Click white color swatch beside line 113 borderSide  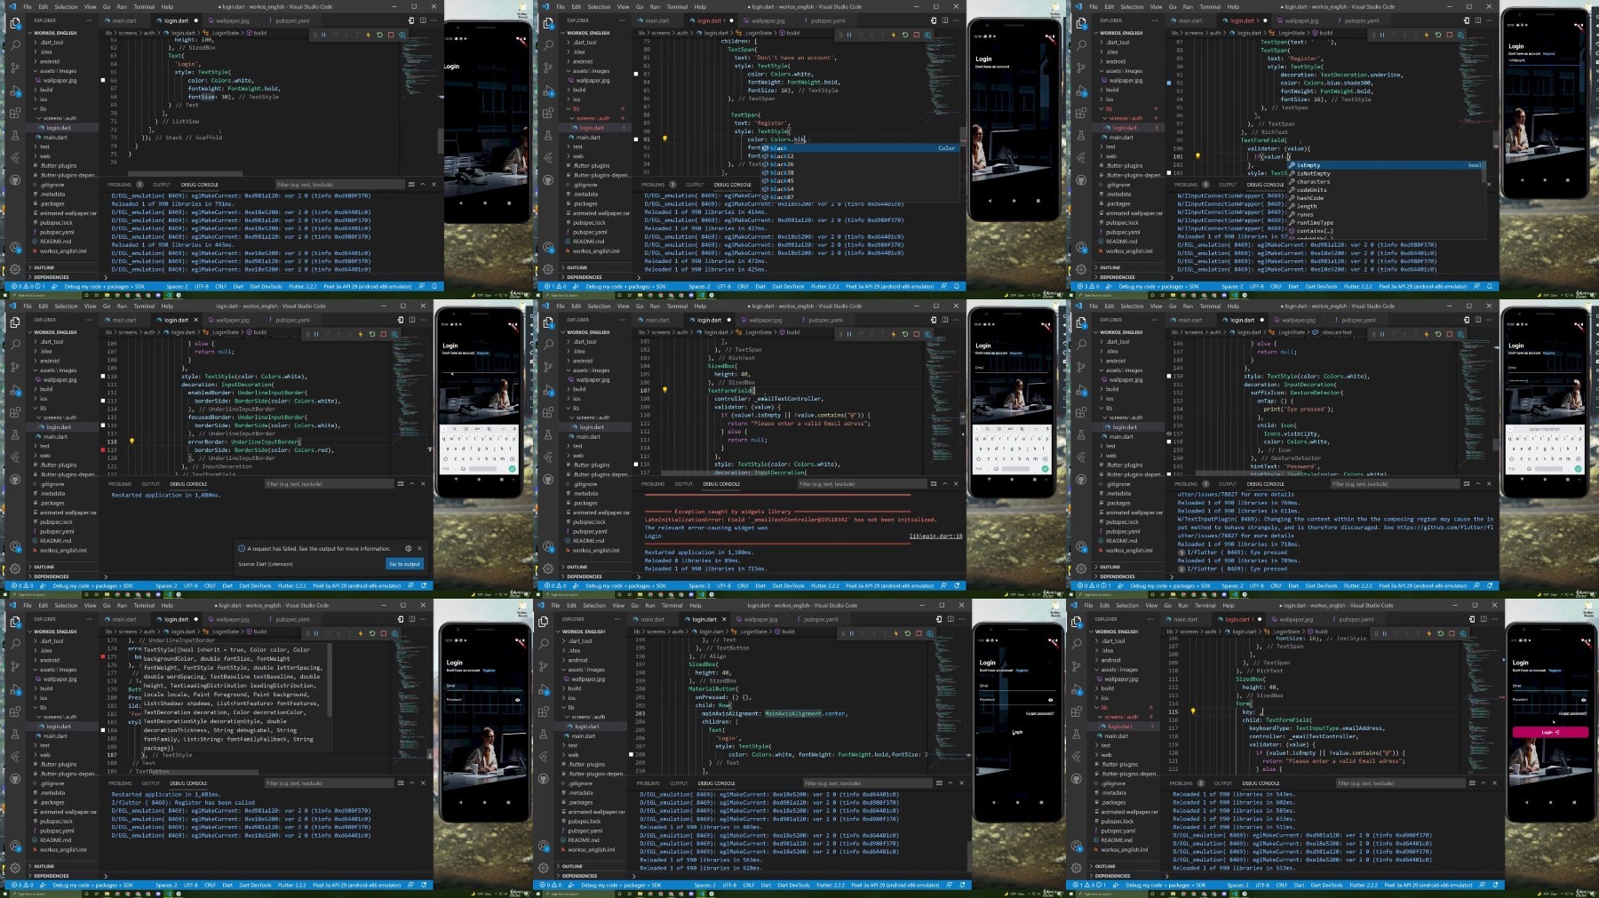(103, 401)
